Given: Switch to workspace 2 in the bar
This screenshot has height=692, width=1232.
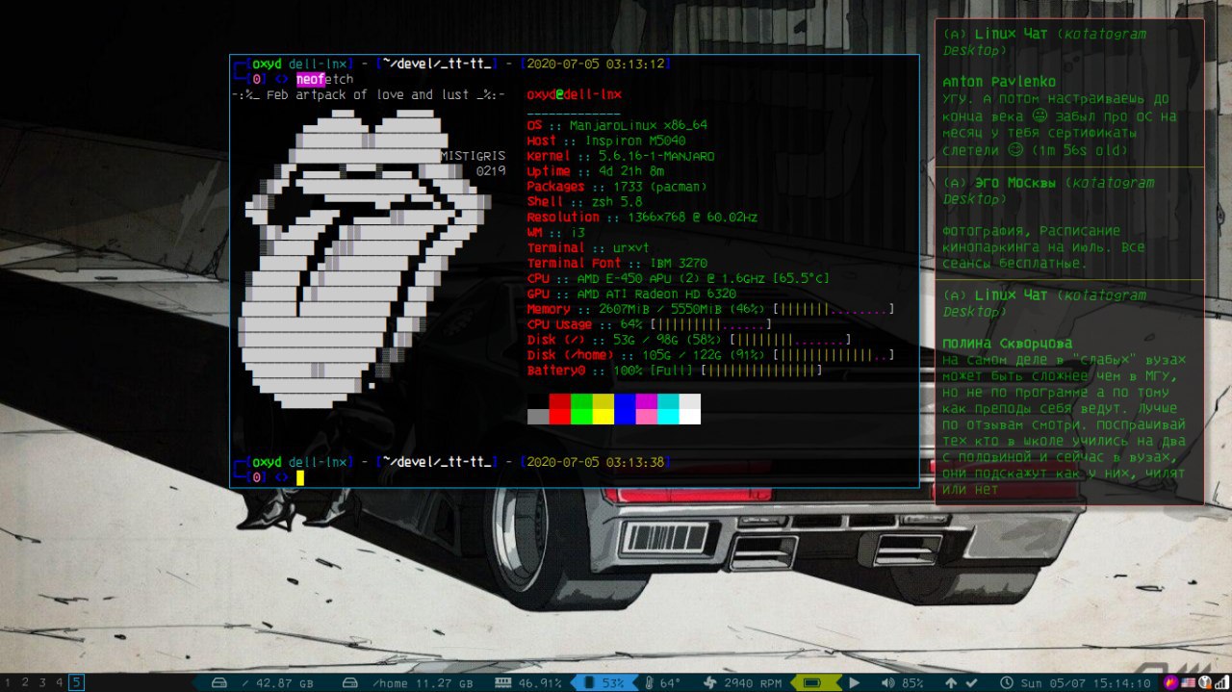Looking at the screenshot, I should (25, 682).
